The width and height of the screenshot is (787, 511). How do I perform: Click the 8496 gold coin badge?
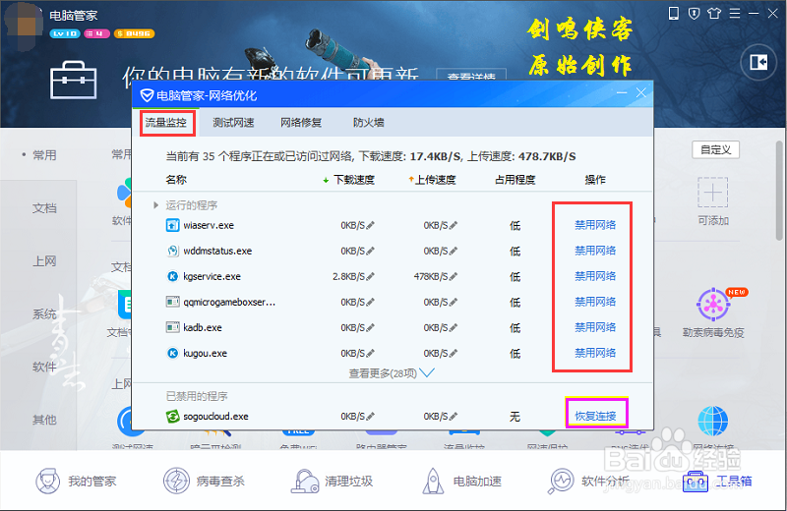click(x=134, y=33)
